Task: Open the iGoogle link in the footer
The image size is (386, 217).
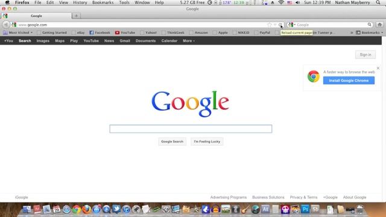Action: 22,197
